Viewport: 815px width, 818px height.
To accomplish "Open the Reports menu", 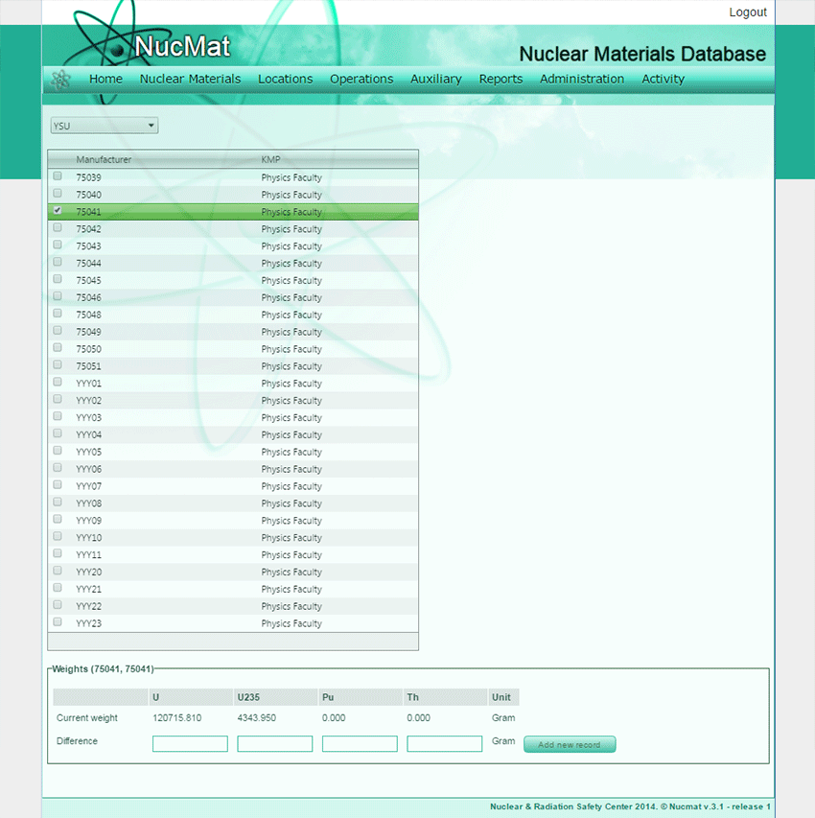I will pyautogui.click(x=501, y=79).
